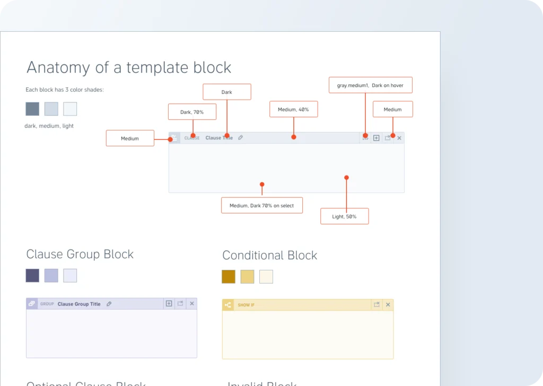Click inside the Clause Group block body
This screenshot has height=386, width=543.
coord(111,334)
